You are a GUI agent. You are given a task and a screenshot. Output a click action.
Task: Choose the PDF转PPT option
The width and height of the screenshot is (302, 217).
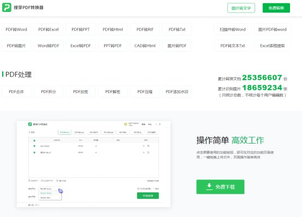tap(81, 29)
